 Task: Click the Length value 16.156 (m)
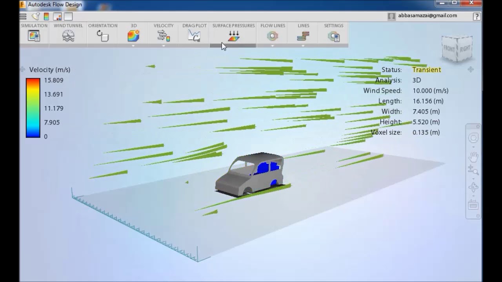pos(428,101)
